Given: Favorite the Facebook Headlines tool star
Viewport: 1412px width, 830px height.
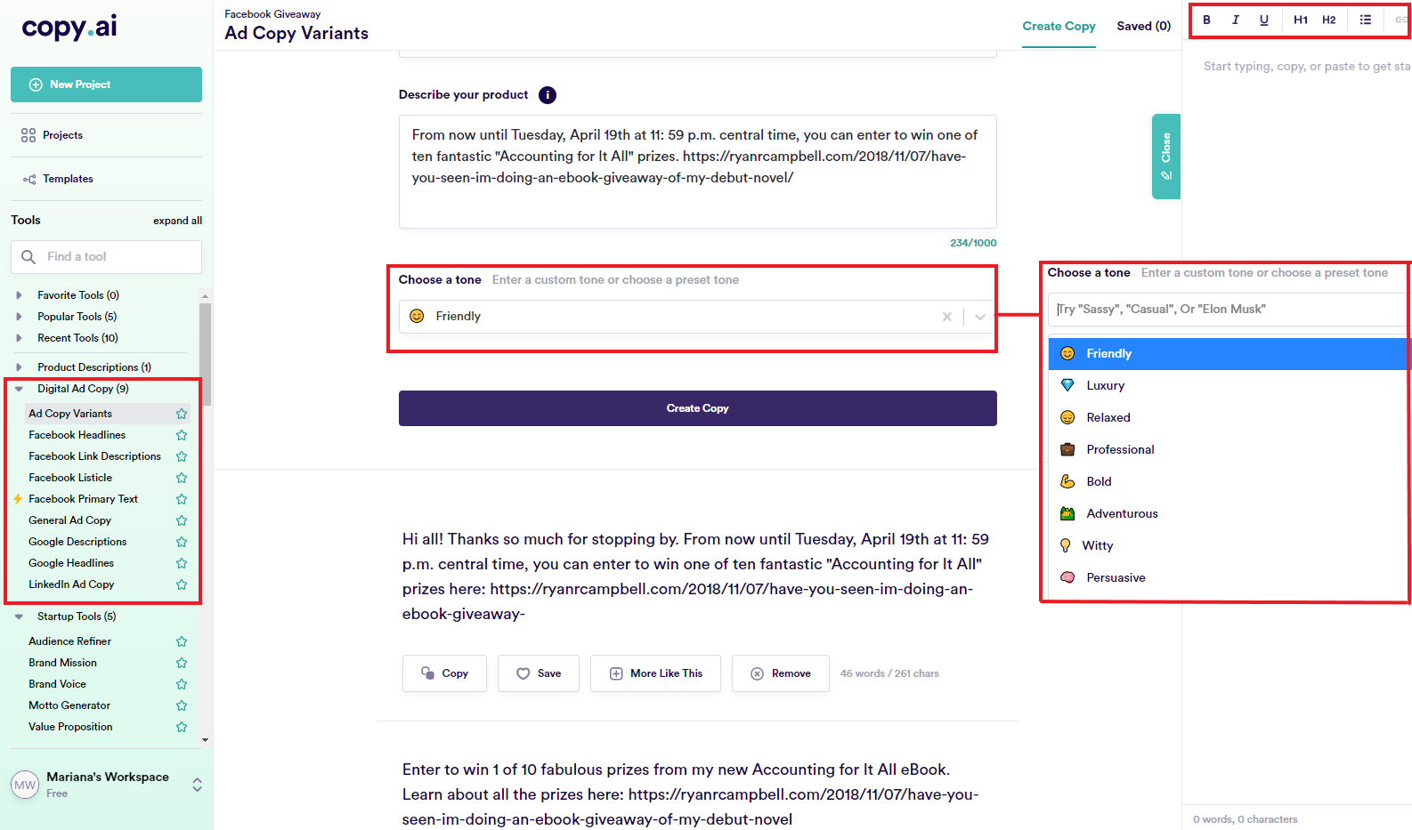Looking at the screenshot, I should (182, 435).
